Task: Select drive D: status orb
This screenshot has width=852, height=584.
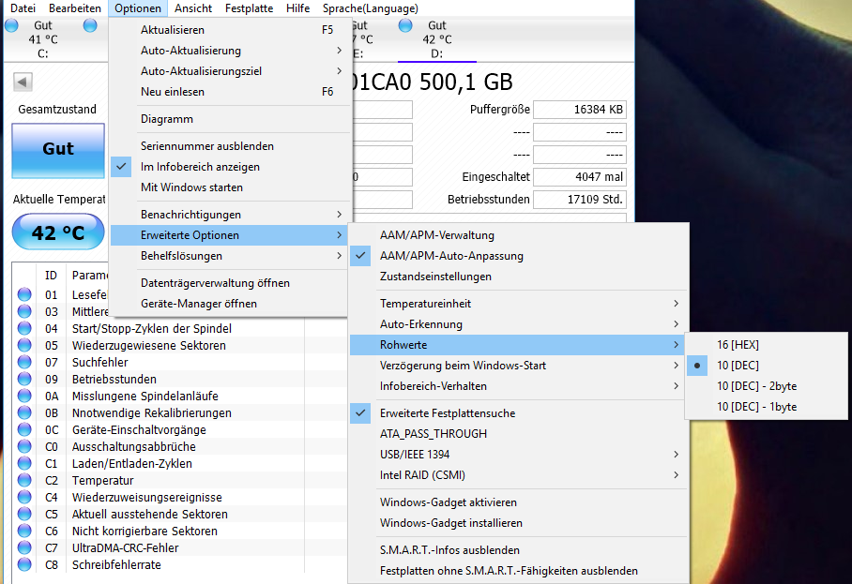Action: (405, 25)
